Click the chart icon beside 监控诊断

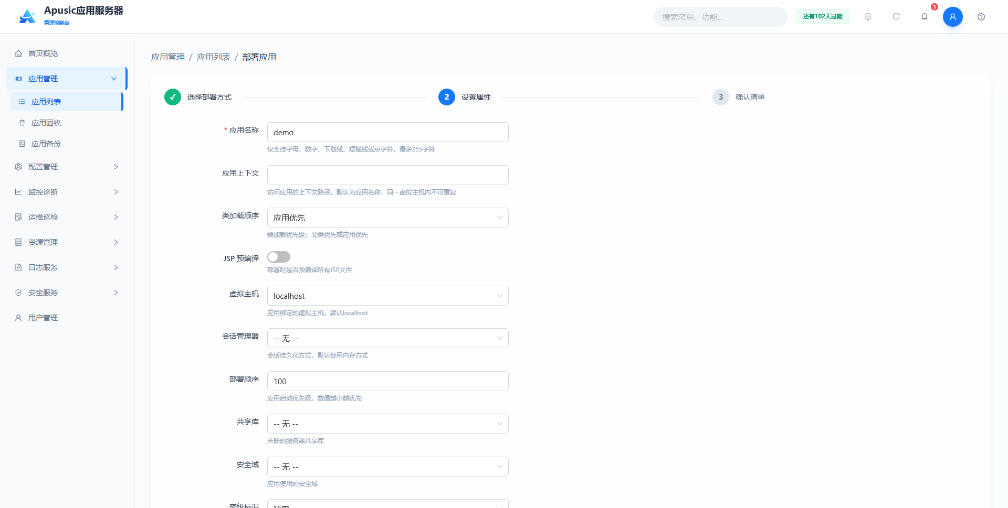tap(18, 192)
